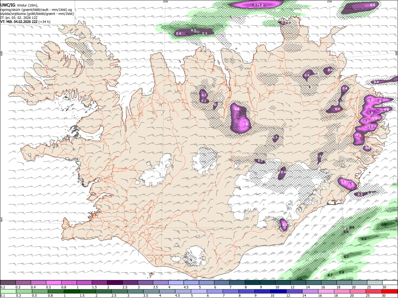Click the '(+34 h)' forecast offset text
This screenshot has height=298, width=398.
tap(44, 22)
